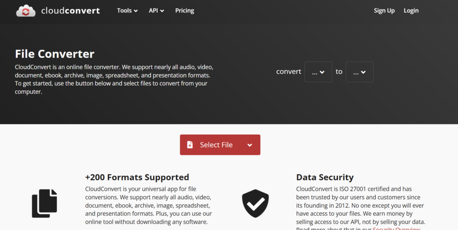Viewport: 458px width, 230px height.
Task: Click "CloudConvert is an online file converter" text
Action: click(x=68, y=67)
